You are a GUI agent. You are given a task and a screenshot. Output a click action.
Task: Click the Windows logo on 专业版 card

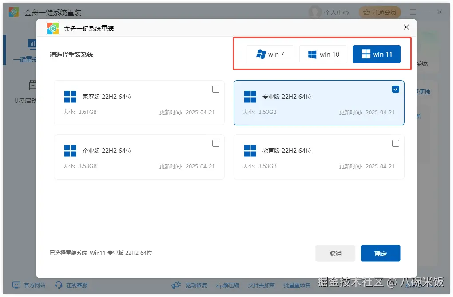tap(250, 97)
